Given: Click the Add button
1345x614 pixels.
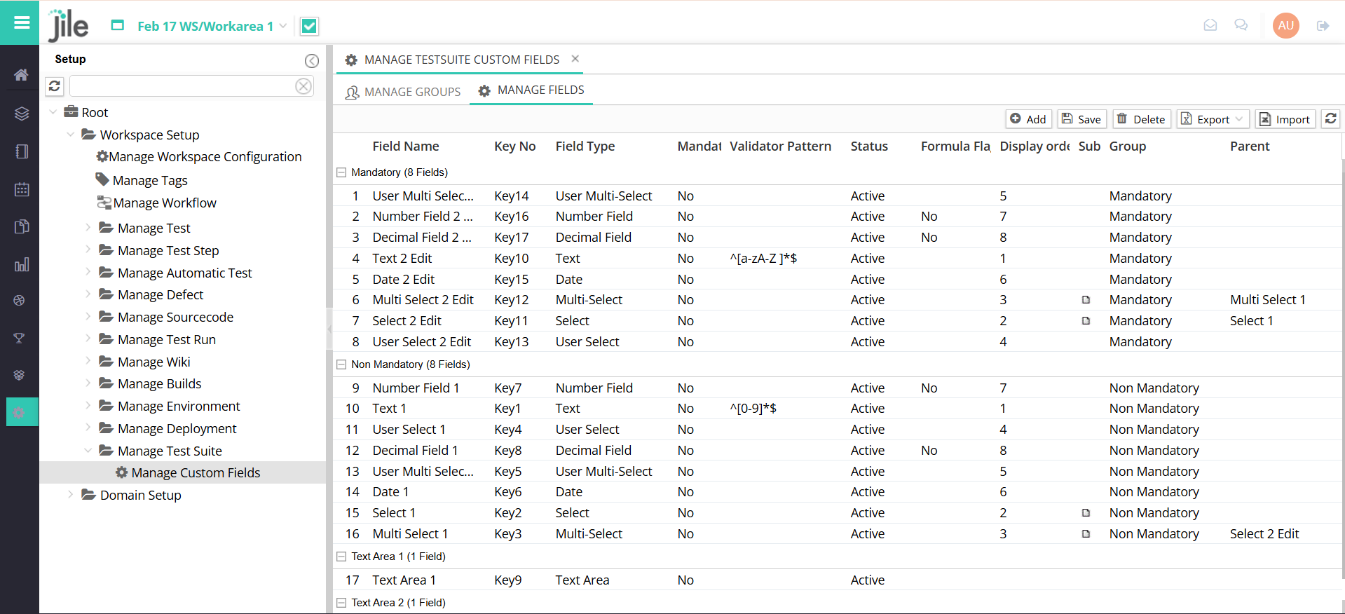Looking at the screenshot, I should [1028, 119].
